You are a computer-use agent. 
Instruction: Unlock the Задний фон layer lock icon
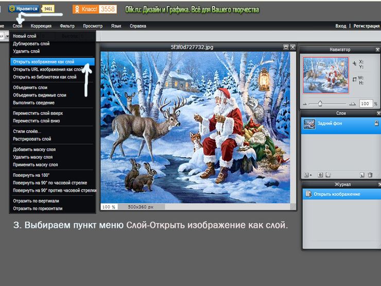click(x=376, y=123)
